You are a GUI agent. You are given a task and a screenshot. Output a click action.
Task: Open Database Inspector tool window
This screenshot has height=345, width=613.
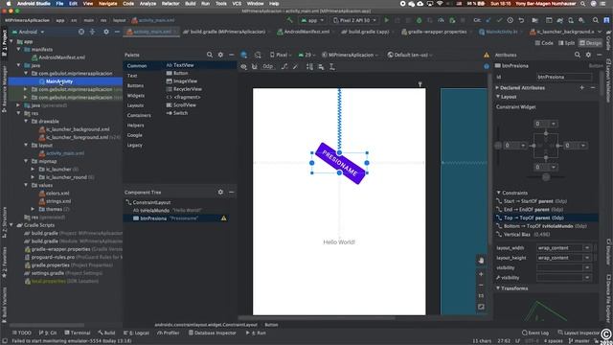click(213, 333)
